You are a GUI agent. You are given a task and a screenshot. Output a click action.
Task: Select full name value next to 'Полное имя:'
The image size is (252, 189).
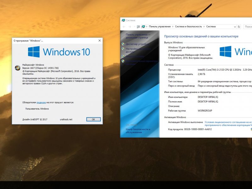pyautogui.click(x=208, y=101)
